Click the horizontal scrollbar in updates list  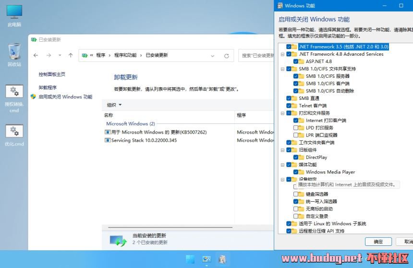tap(170, 227)
